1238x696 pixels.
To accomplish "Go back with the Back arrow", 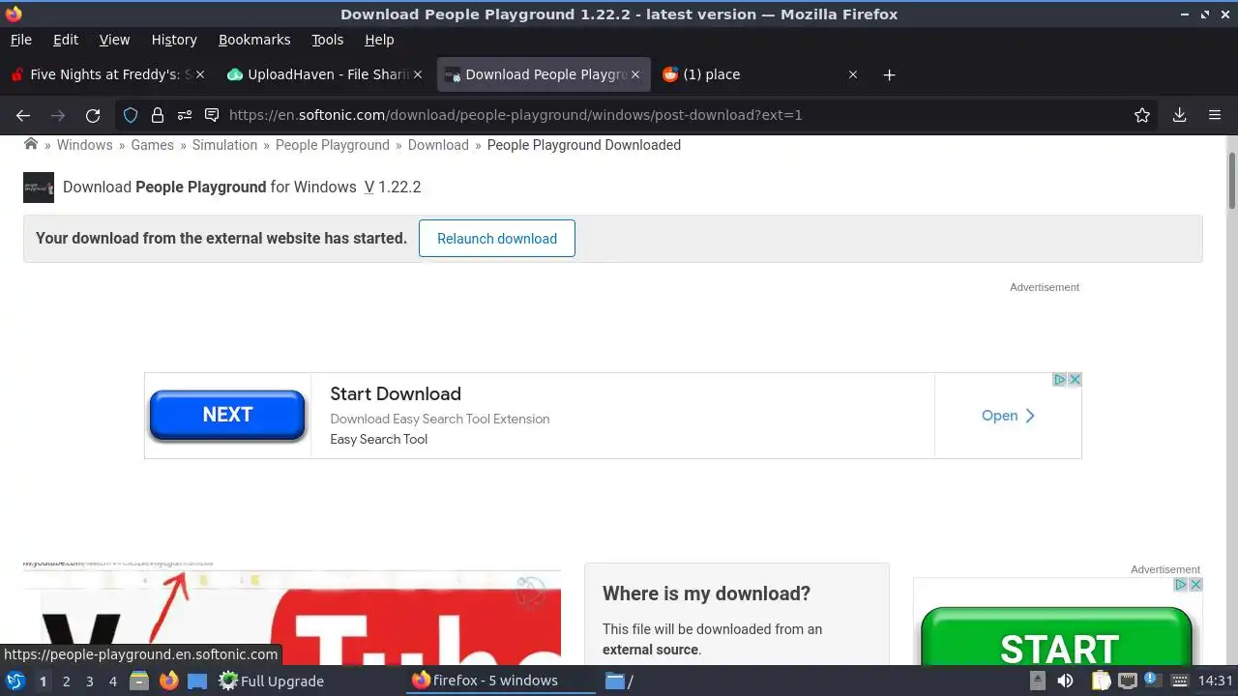I will [23, 115].
